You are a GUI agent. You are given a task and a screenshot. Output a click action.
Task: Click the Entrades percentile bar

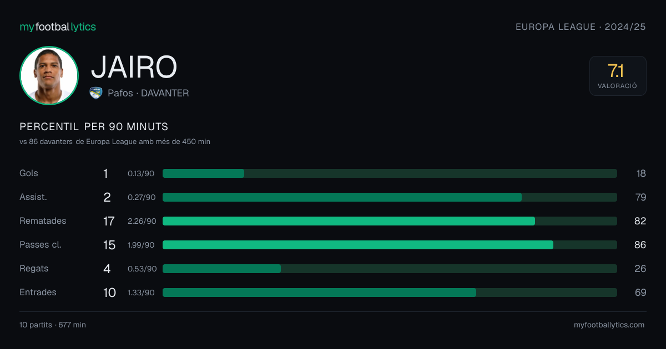pyautogui.click(x=390, y=292)
